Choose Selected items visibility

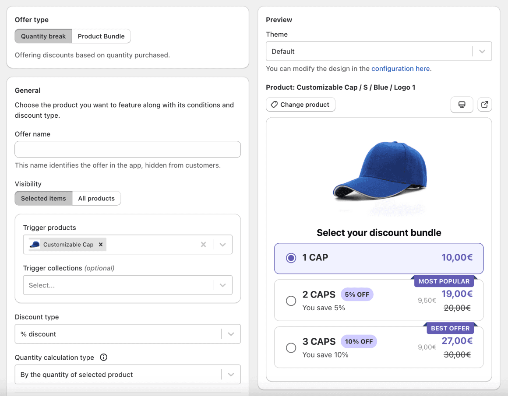(x=43, y=198)
